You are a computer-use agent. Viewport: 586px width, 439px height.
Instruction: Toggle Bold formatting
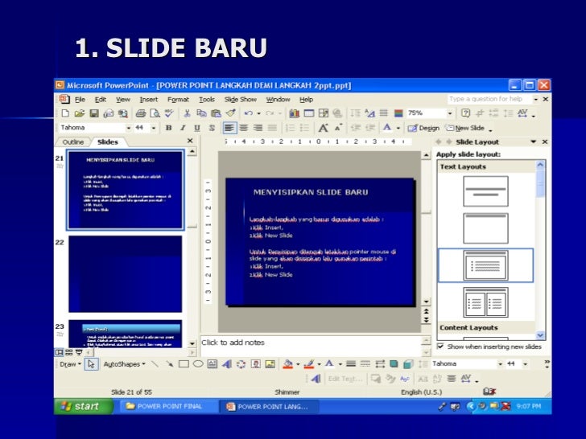click(x=168, y=128)
